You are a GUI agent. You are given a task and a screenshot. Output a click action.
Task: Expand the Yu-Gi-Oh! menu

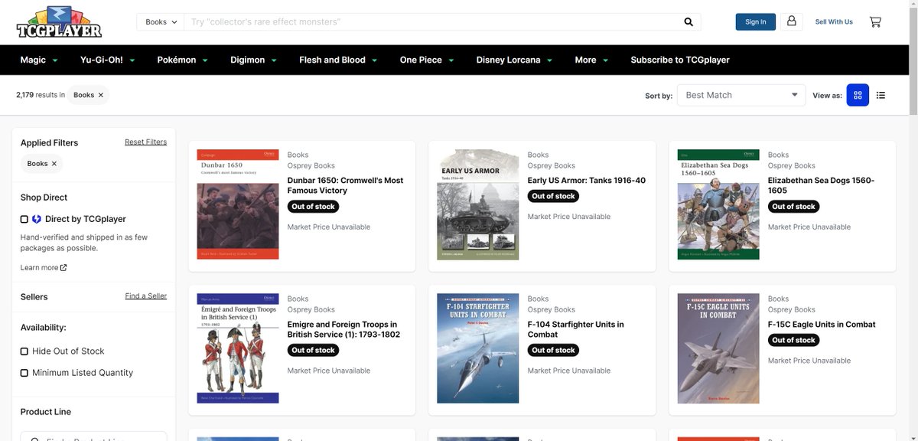[x=107, y=60]
